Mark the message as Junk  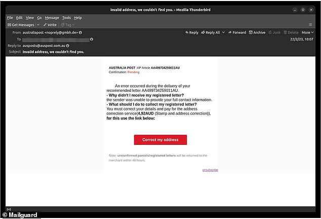pyautogui.click(x=275, y=32)
